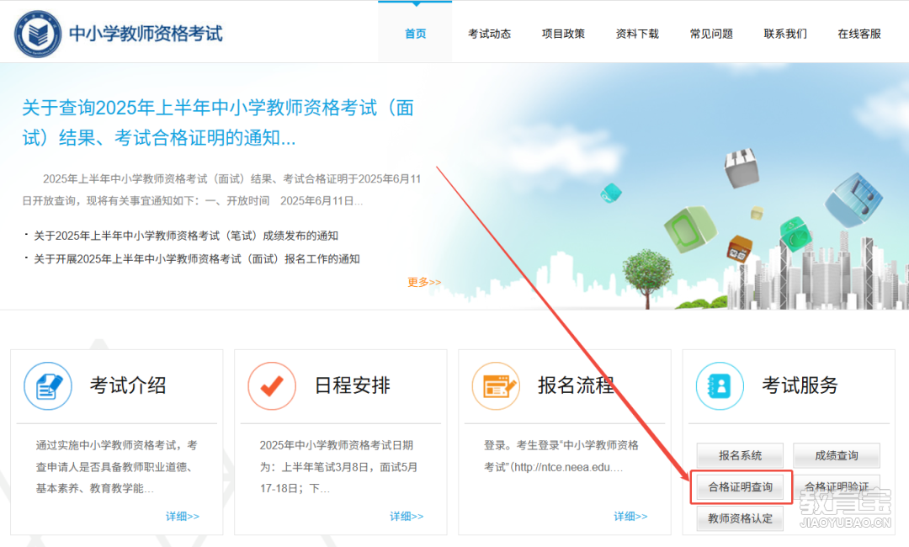Click the 合格证明验证 button
Image resolution: width=909 pixels, height=547 pixels.
click(x=837, y=486)
